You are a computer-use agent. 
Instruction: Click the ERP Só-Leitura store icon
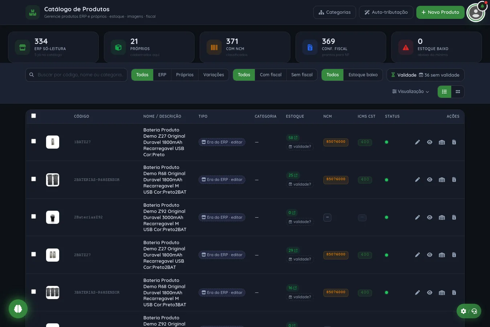(x=23, y=47)
